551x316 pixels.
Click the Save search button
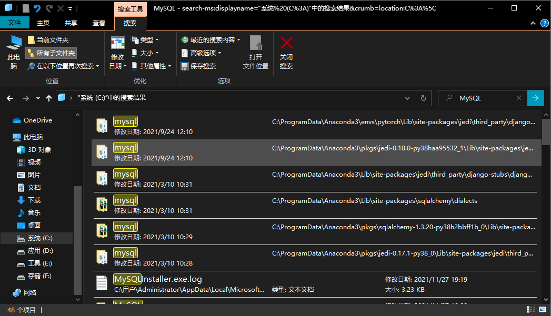tap(198, 66)
